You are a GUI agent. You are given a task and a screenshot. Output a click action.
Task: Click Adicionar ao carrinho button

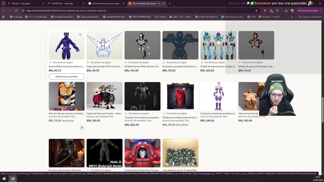(x=67, y=76)
